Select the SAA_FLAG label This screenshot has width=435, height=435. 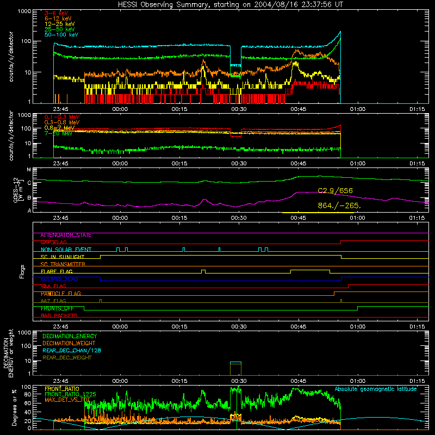53,287
